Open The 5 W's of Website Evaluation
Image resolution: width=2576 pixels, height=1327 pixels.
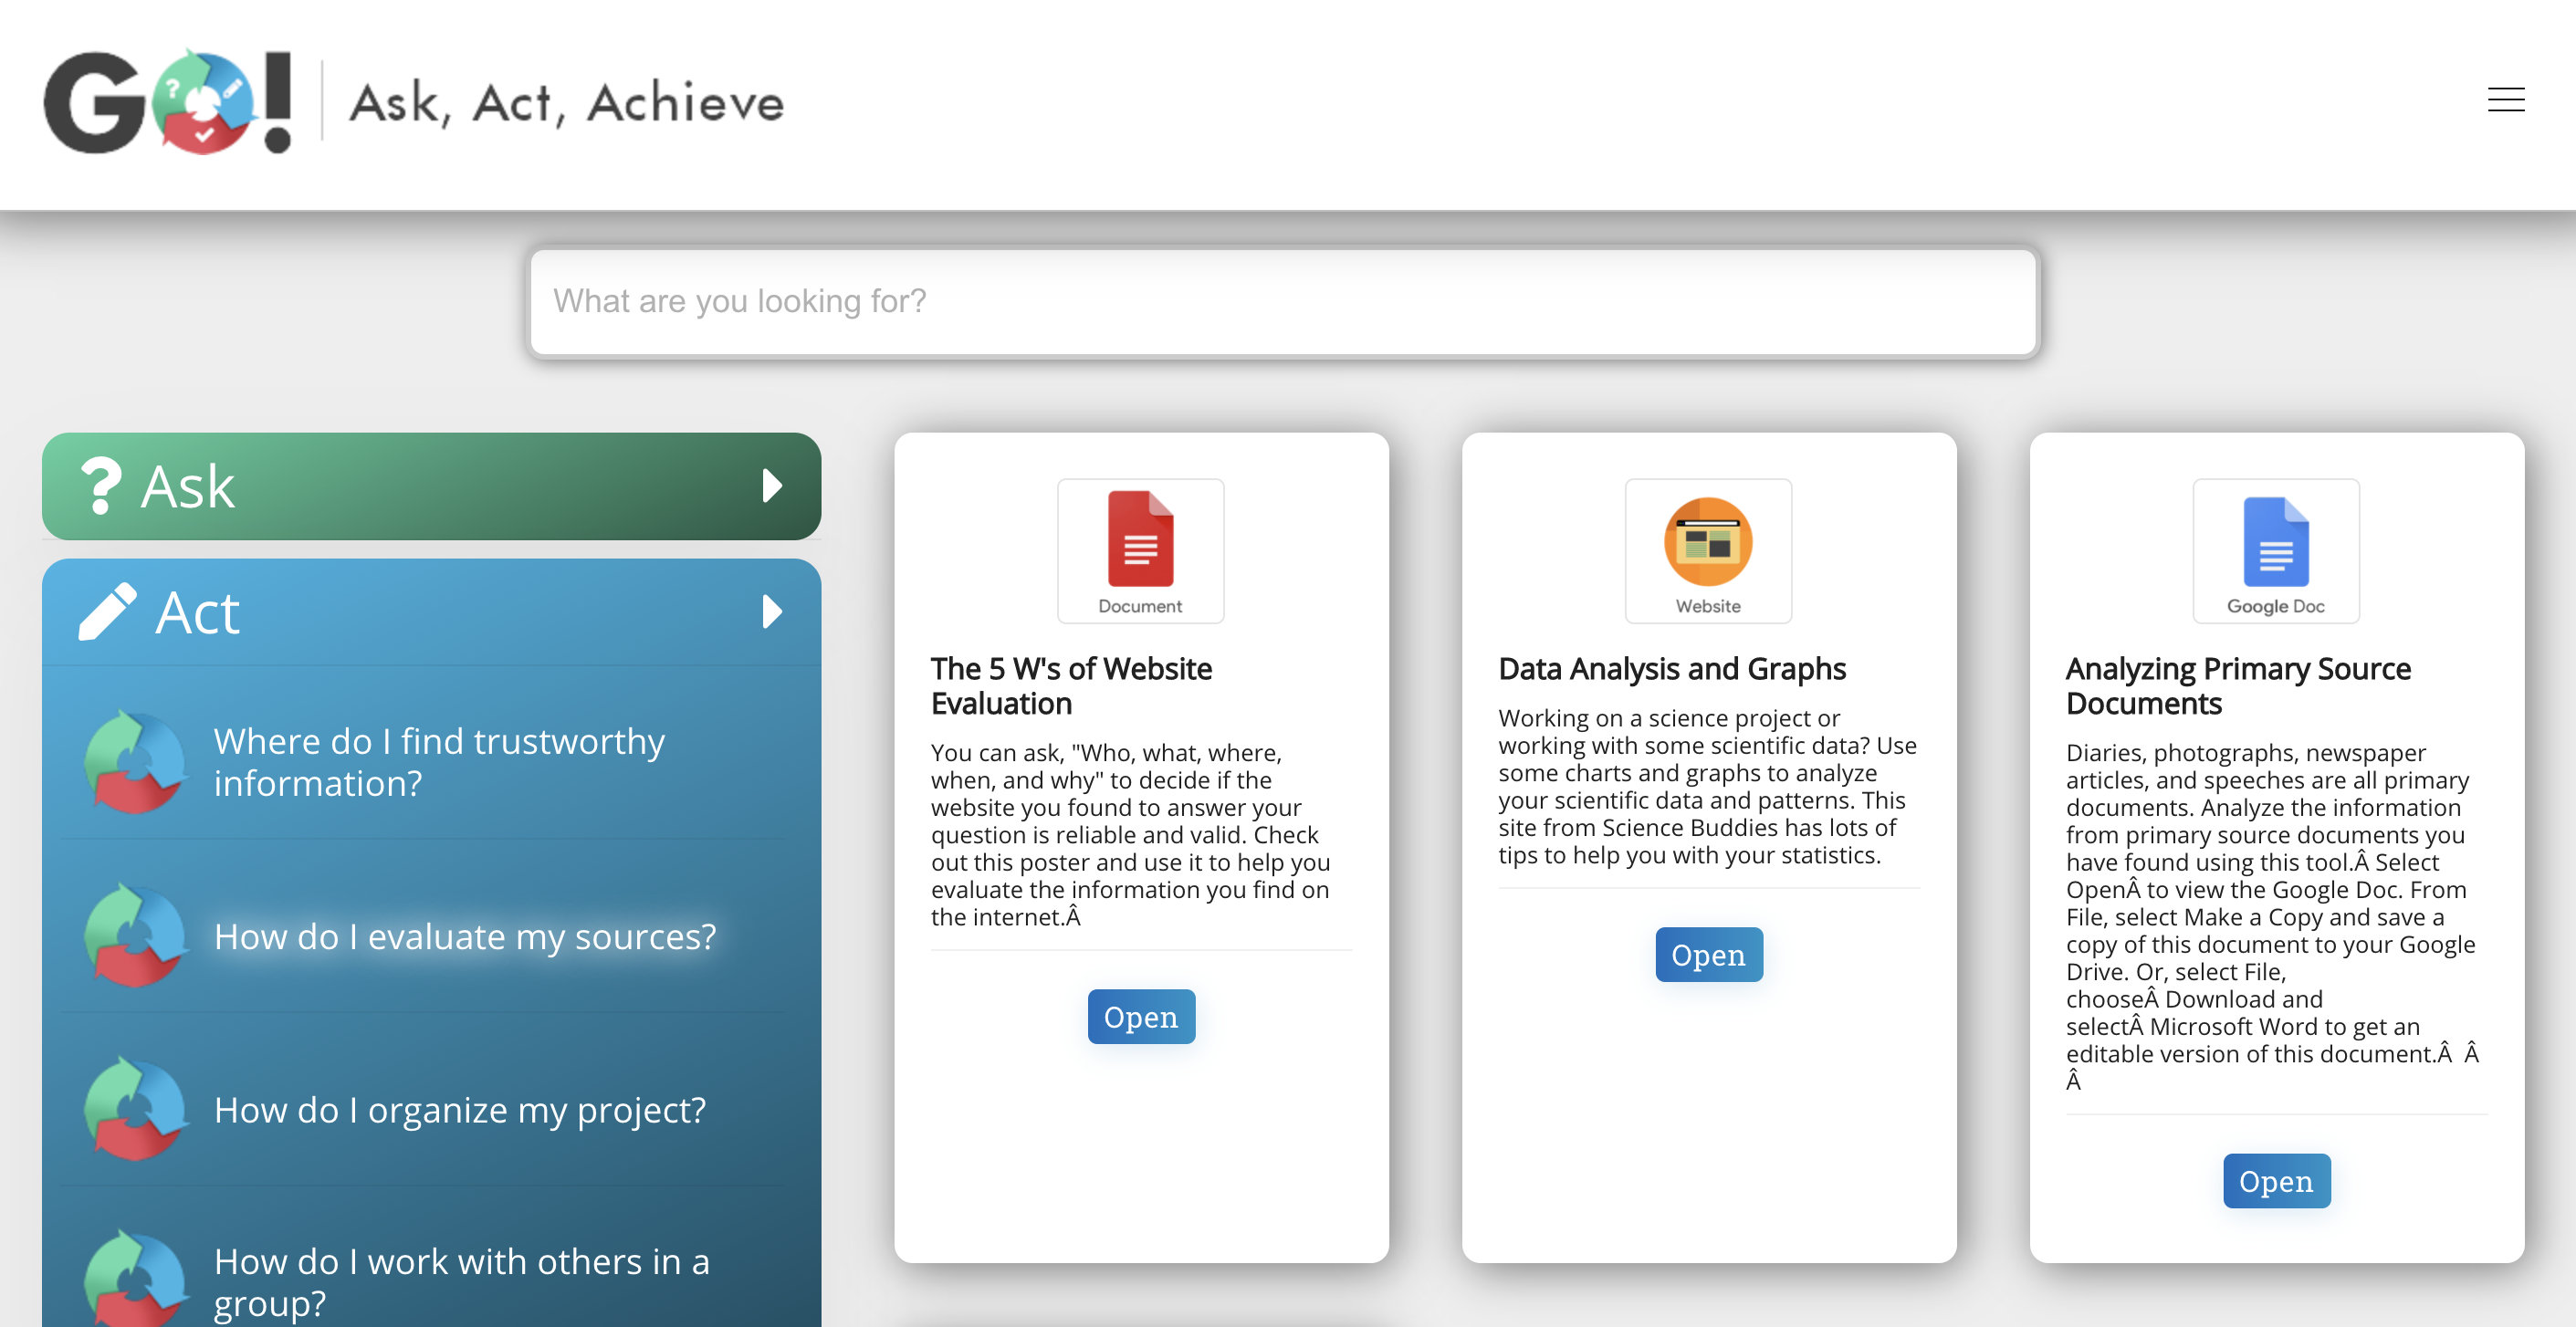point(1140,1016)
